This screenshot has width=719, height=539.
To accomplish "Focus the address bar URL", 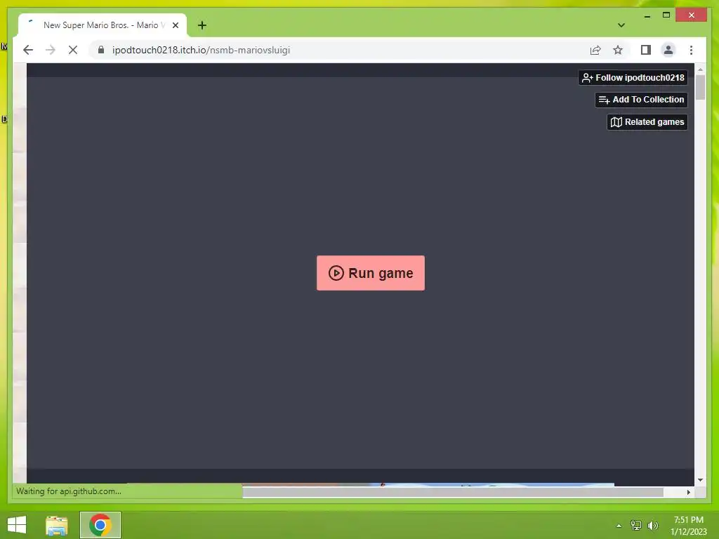I will 202,50.
